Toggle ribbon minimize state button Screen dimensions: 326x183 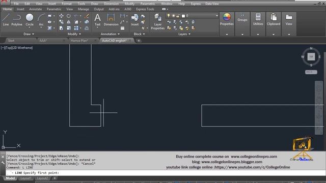165,9
